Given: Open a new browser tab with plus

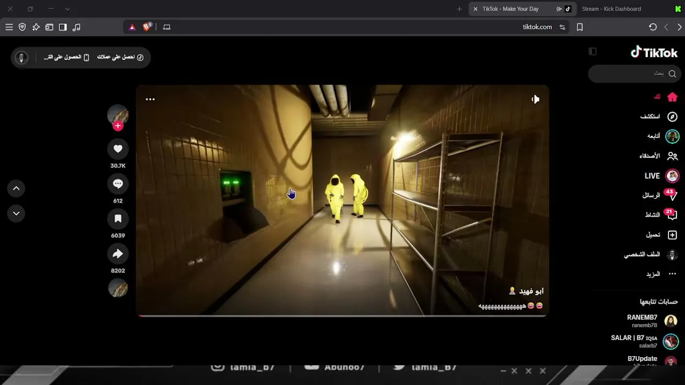Looking at the screenshot, I should coord(459,9).
